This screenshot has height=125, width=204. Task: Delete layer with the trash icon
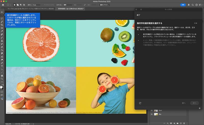184,123
